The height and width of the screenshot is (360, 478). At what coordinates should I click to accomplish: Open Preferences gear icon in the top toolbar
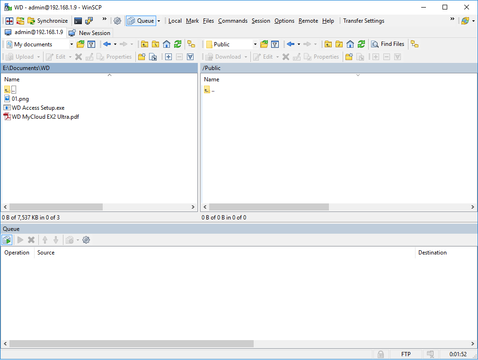(x=117, y=21)
